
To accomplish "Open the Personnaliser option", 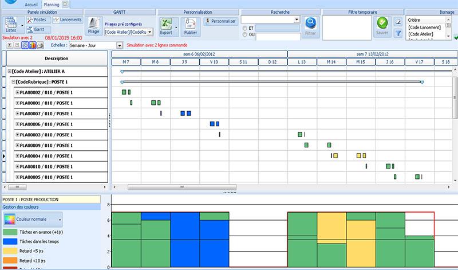I will coord(221,21).
